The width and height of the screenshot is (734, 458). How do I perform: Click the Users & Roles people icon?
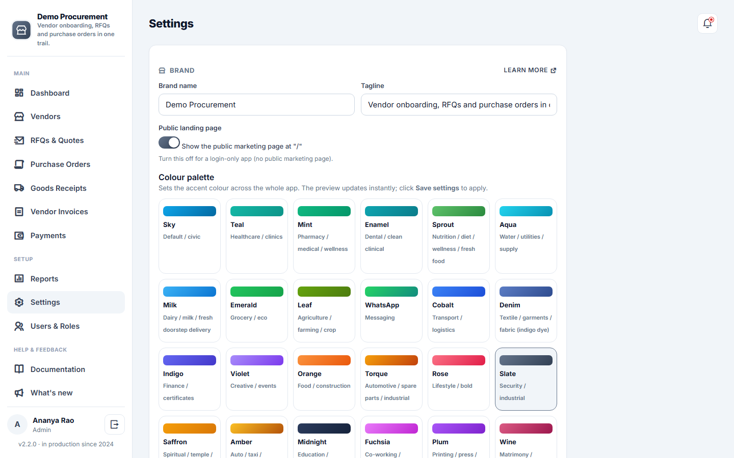(19, 326)
